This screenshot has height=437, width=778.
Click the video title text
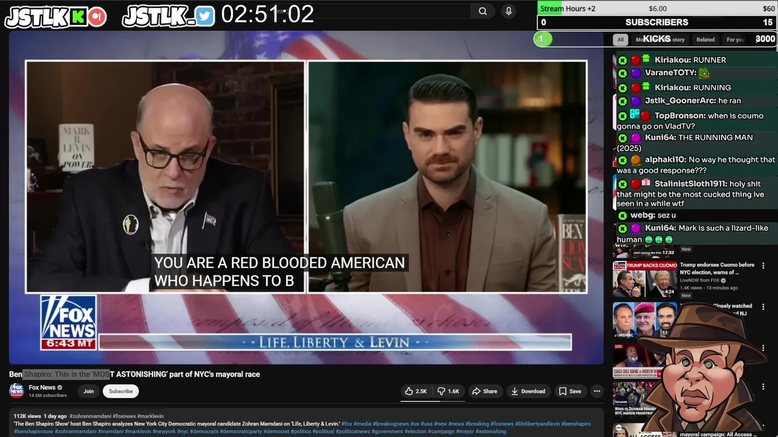click(x=134, y=374)
